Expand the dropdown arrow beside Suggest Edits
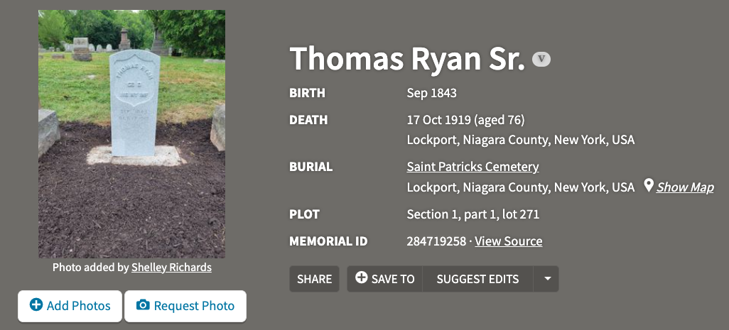This screenshot has width=729, height=330. 547,279
